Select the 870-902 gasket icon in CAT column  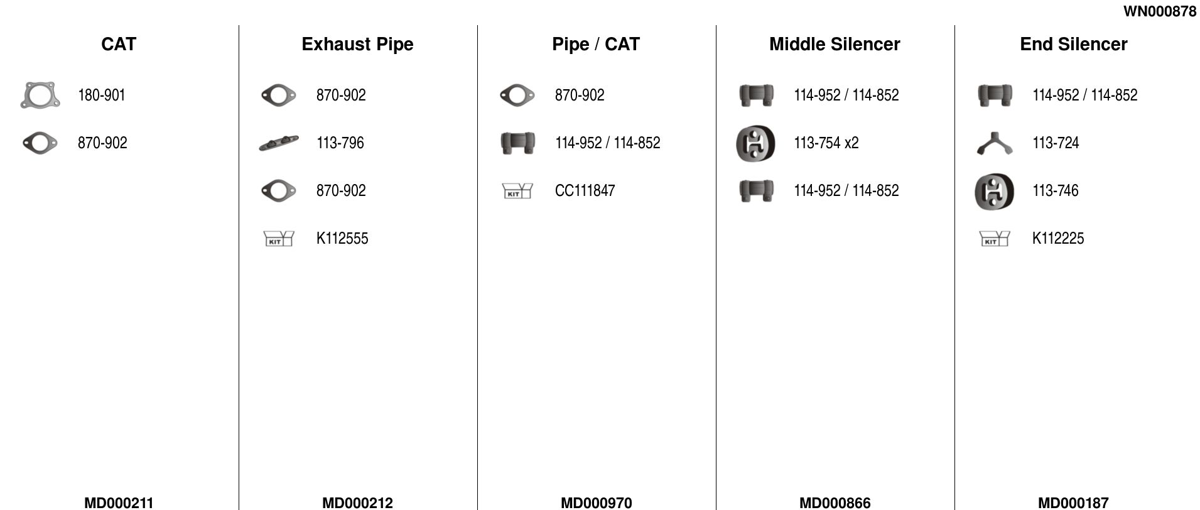tap(40, 143)
